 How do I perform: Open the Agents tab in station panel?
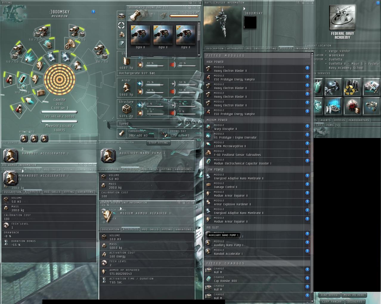[326, 120]
